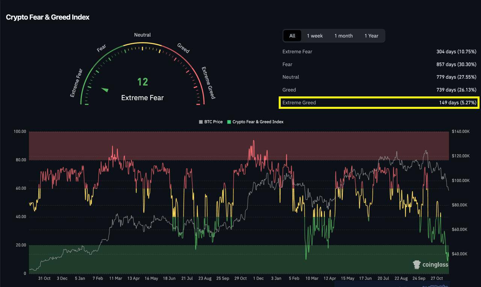Click the $100.00K price axis label
This screenshot has height=287, width=481.
click(460, 181)
